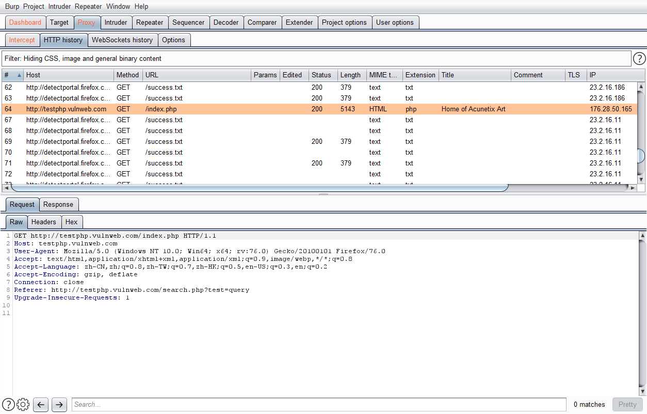The width and height of the screenshot is (647, 414).
Task: Switch to the Decoder tab
Action: (227, 22)
